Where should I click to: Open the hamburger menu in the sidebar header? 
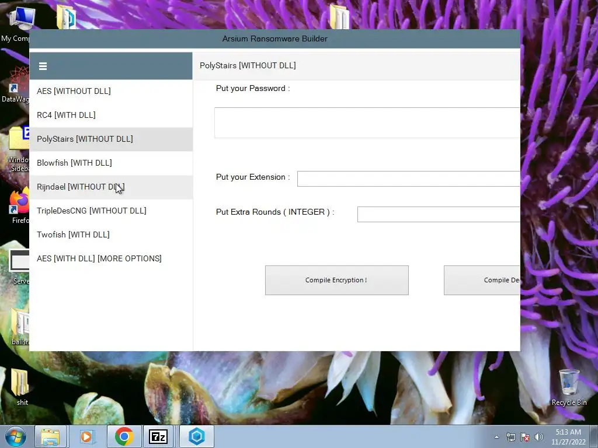[x=43, y=66]
